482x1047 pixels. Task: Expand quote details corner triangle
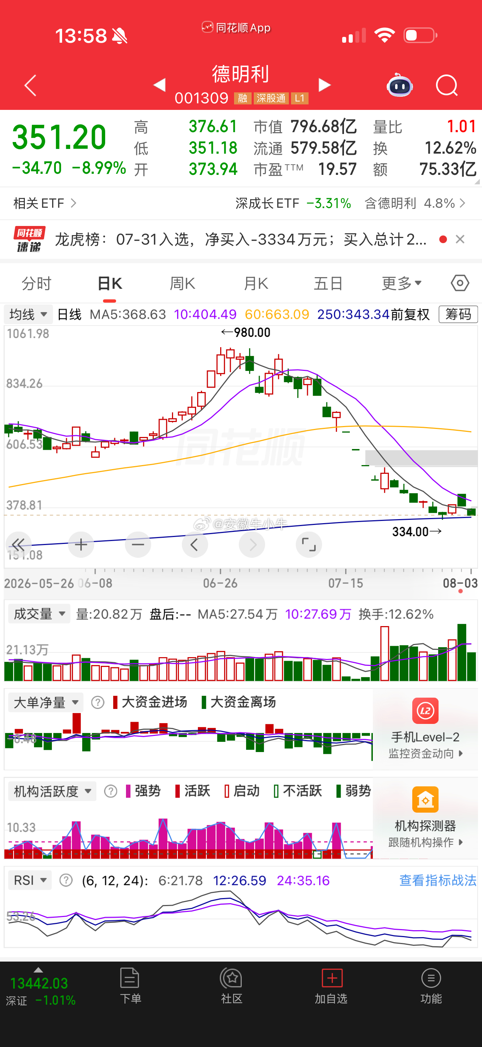(477, 181)
